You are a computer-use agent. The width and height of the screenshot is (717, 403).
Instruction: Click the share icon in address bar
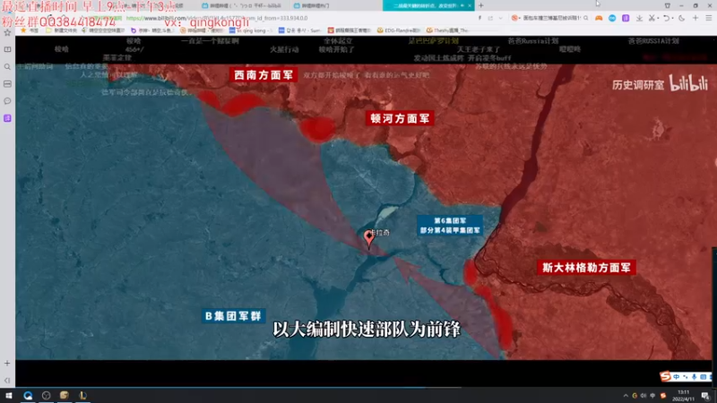point(490,18)
